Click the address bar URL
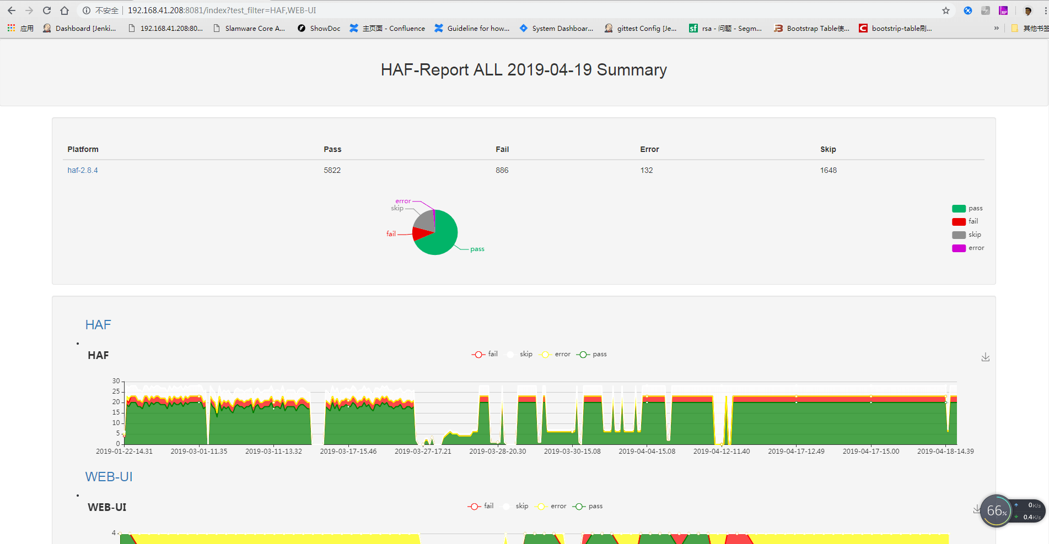 [x=222, y=10]
